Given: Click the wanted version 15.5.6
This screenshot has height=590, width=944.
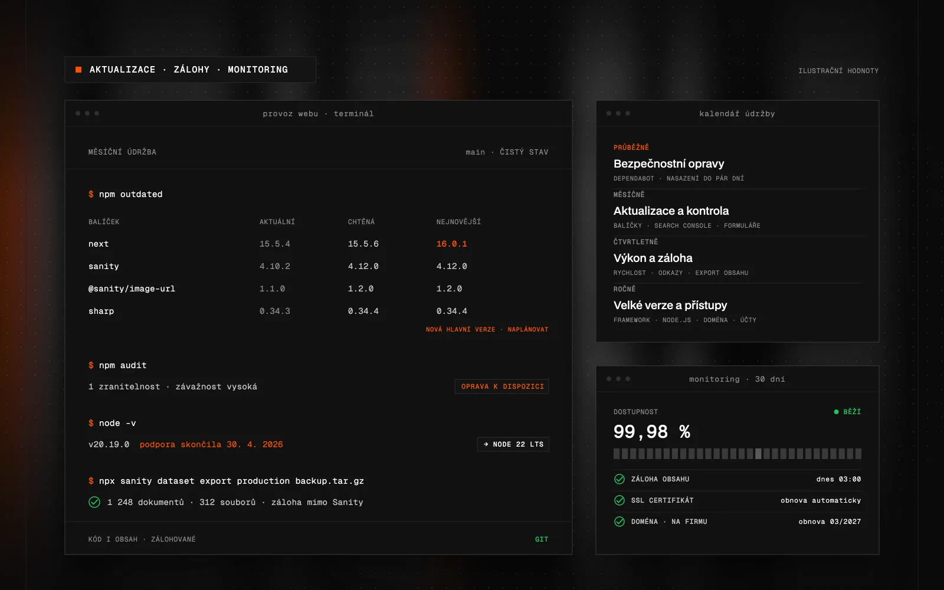Looking at the screenshot, I should (363, 244).
